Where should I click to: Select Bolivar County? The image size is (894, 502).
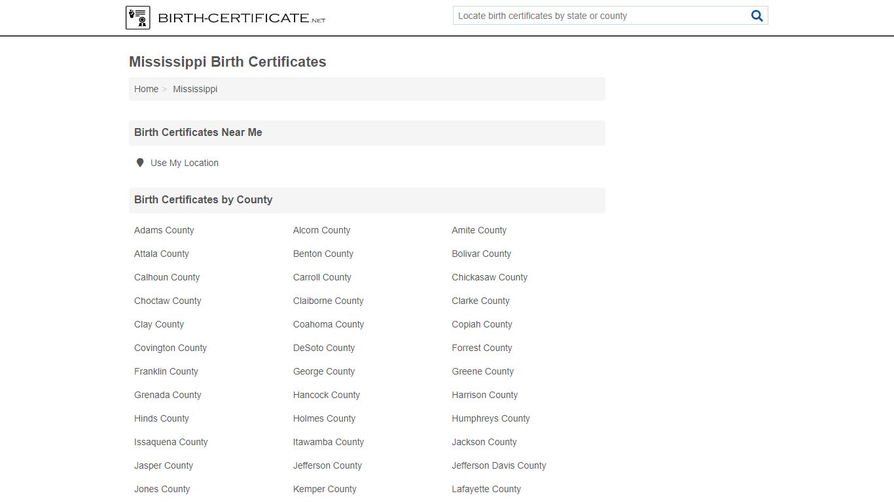[x=481, y=254]
